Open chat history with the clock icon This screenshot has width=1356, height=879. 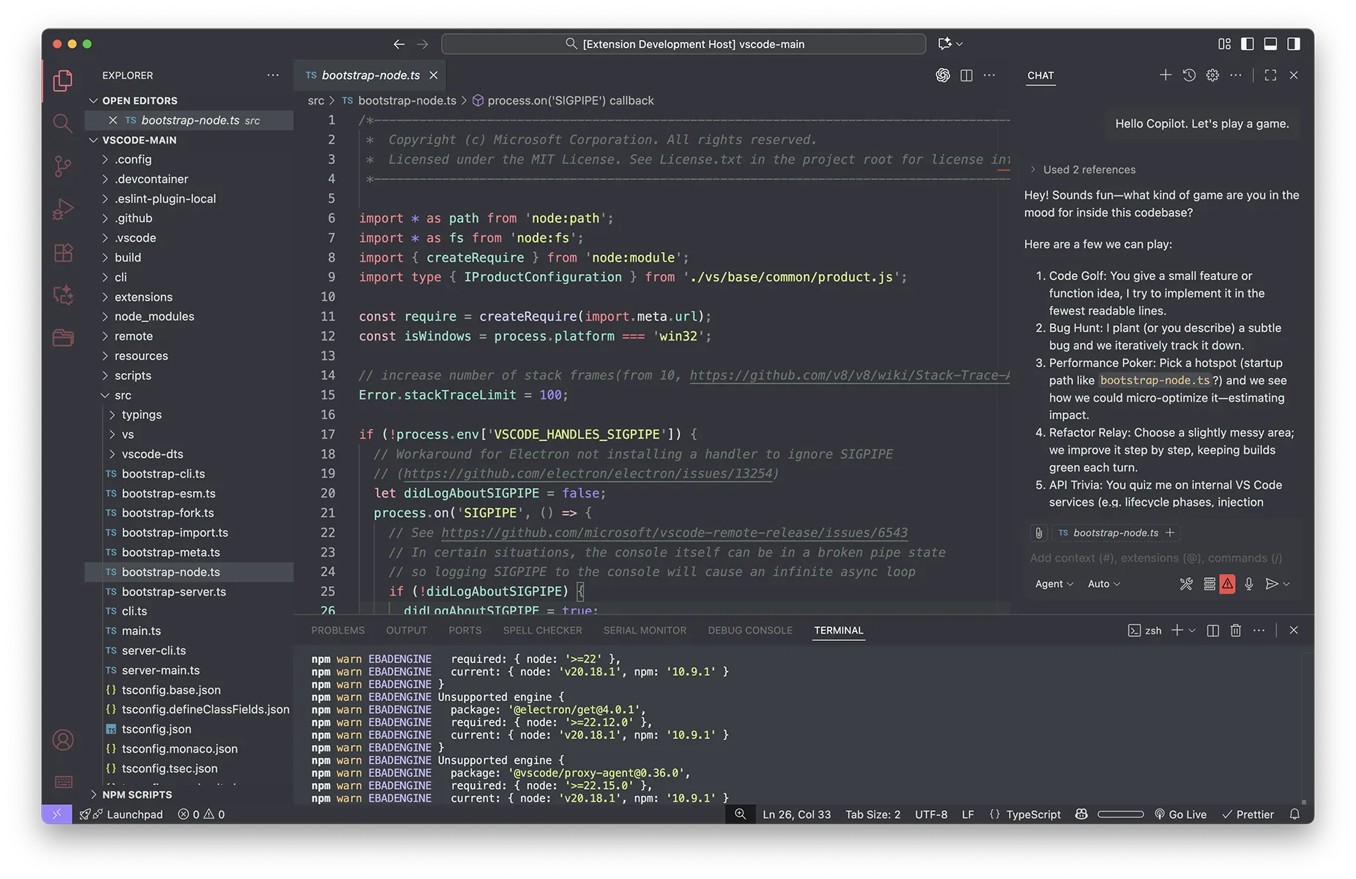tap(1188, 75)
